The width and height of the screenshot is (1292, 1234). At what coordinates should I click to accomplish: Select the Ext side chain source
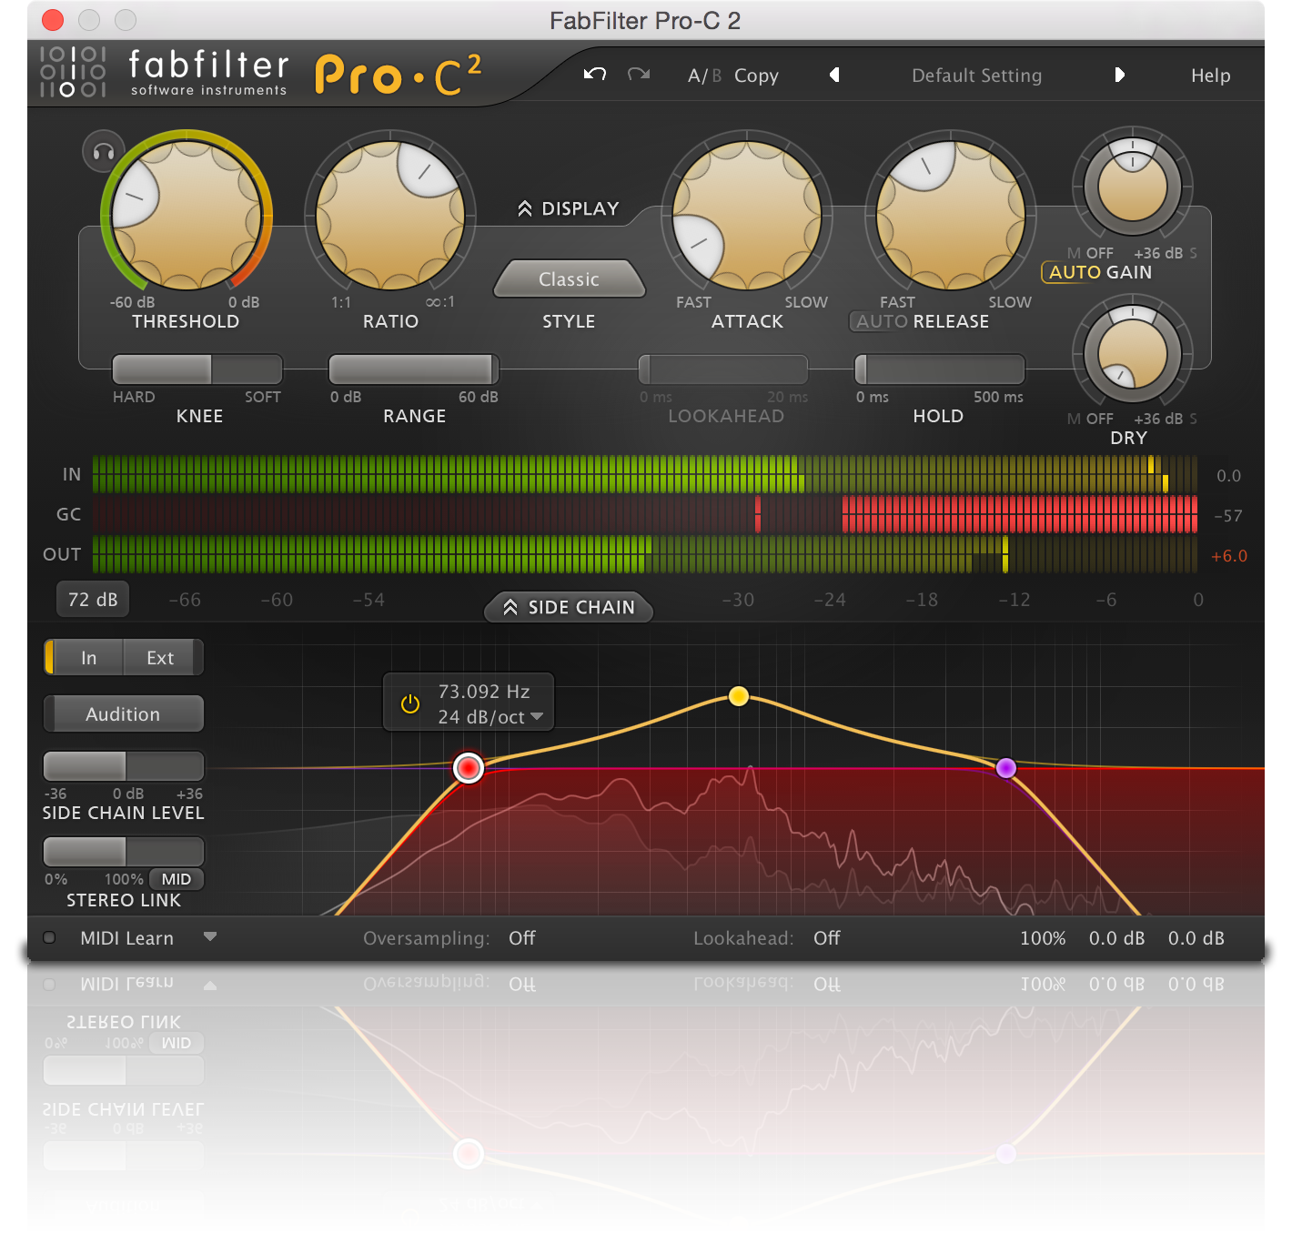160,658
